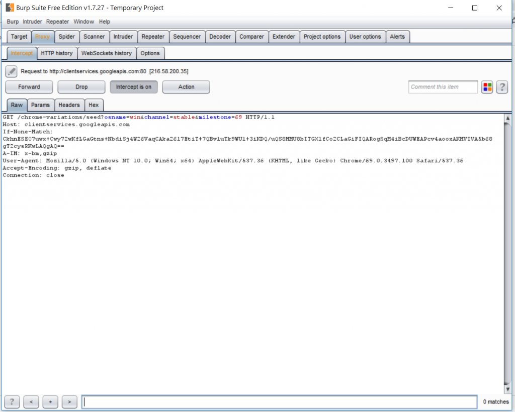Switch to the Headers view tab

(69, 105)
